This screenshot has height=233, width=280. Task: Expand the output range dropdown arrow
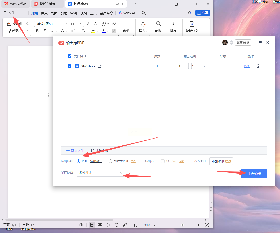[x=204, y=66]
